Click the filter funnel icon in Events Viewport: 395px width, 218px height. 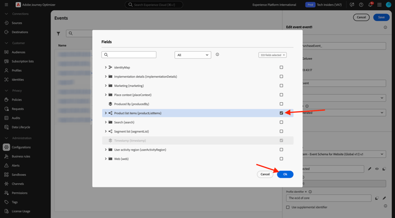point(58,34)
